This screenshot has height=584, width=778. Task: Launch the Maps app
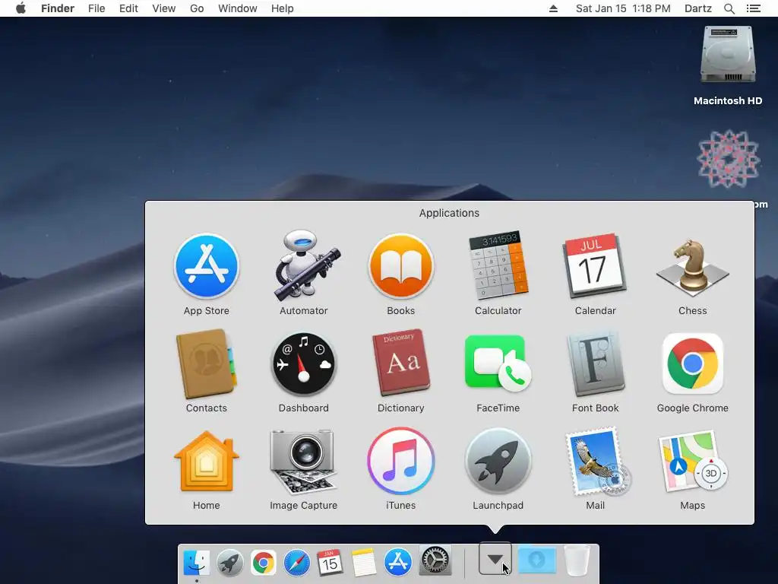[693, 462]
